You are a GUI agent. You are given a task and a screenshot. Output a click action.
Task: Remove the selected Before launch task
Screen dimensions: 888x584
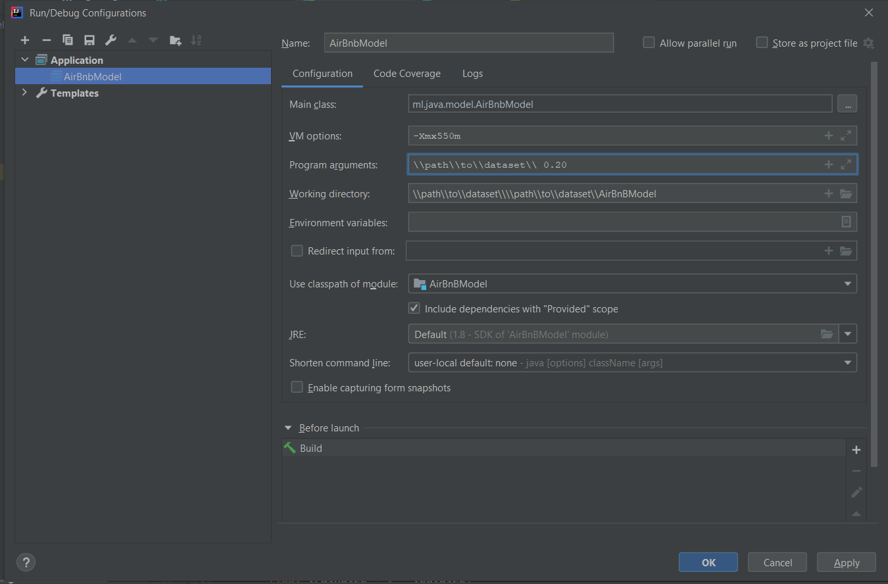click(856, 471)
